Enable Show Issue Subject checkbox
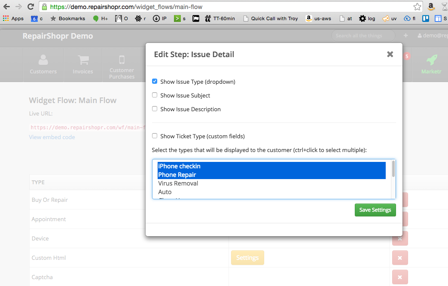This screenshot has height=286, width=448. pos(155,95)
